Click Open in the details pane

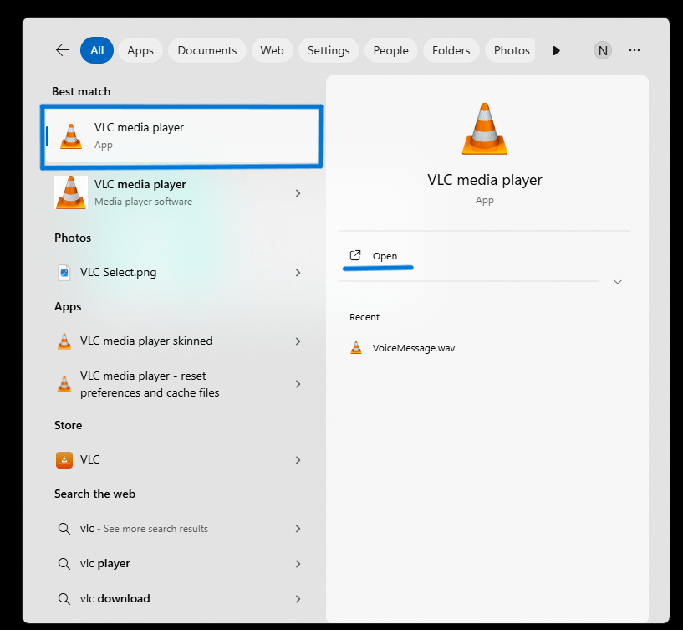coord(385,256)
